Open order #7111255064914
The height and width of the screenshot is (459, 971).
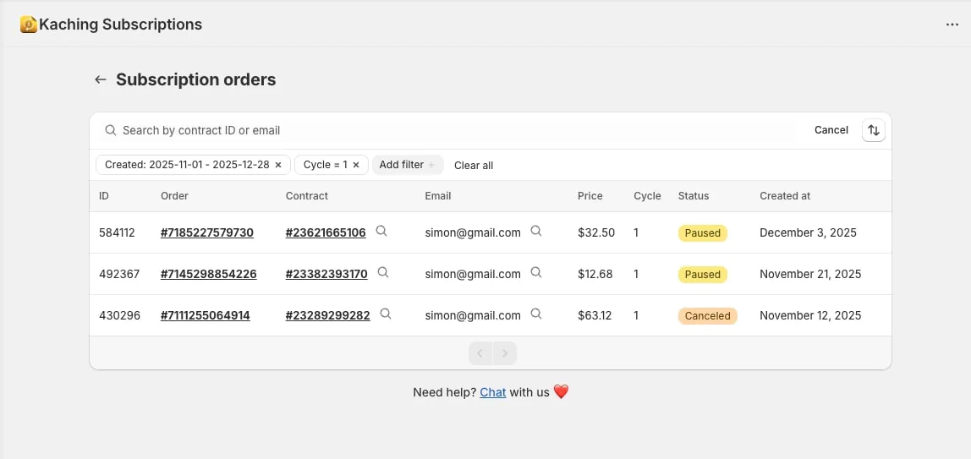pyautogui.click(x=205, y=315)
